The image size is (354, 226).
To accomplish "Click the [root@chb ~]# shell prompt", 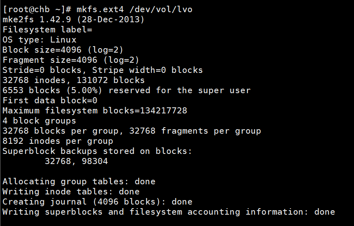I will pos(37,9).
